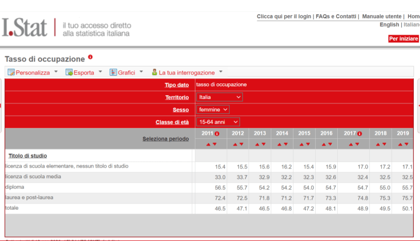Click the info icon next to 2011
Screen dimensions: 420x241
217,133
